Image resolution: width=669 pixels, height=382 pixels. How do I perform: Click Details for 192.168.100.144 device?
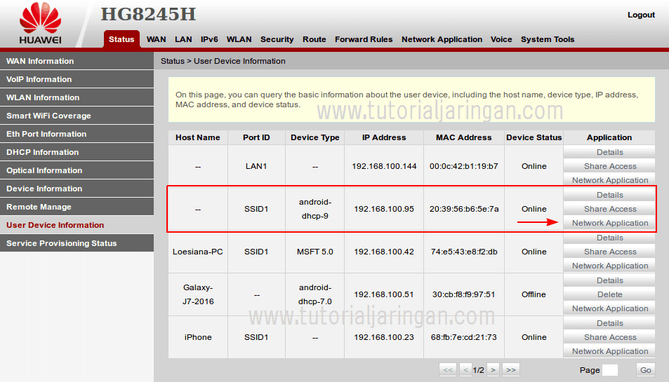pos(609,152)
